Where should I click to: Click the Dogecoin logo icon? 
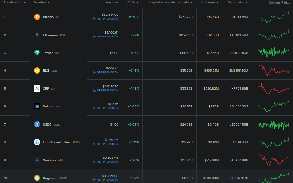tap(37, 178)
